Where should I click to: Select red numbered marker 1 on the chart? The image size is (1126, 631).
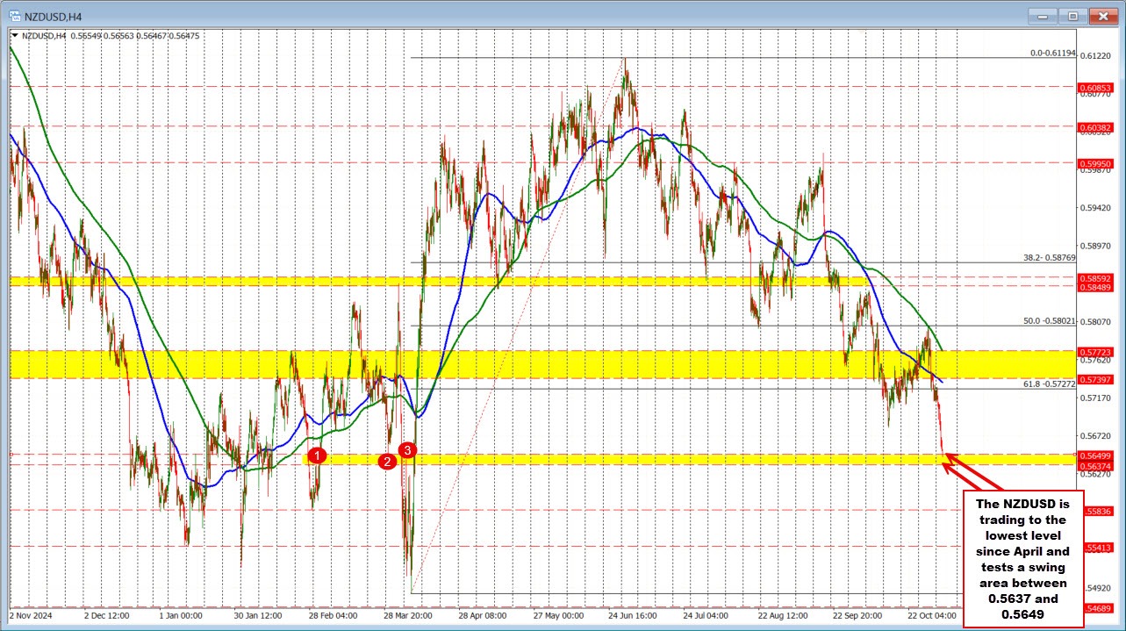317,455
